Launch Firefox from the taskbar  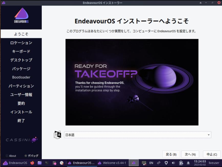(x=32, y=163)
